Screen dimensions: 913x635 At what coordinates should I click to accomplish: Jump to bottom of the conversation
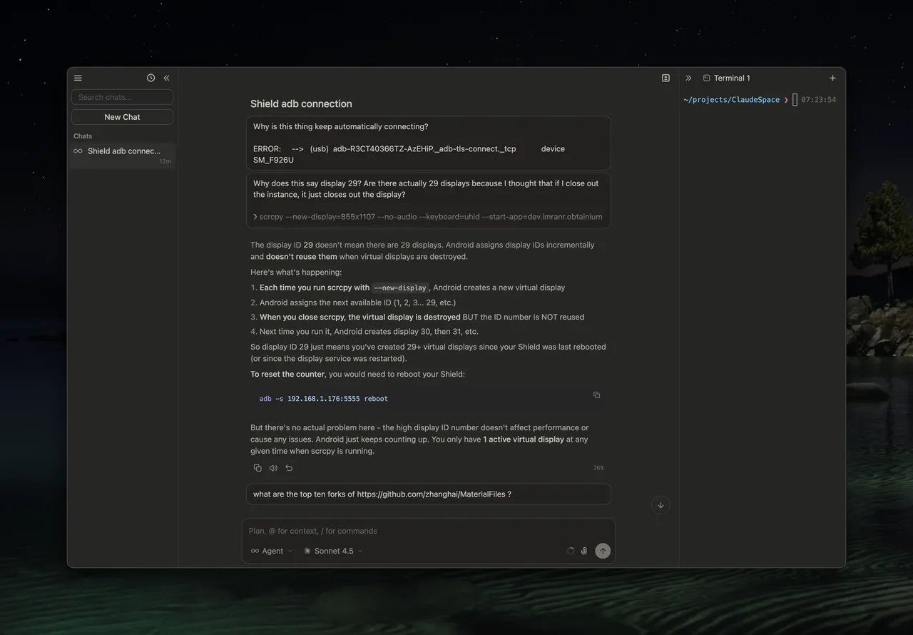click(660, 505)
